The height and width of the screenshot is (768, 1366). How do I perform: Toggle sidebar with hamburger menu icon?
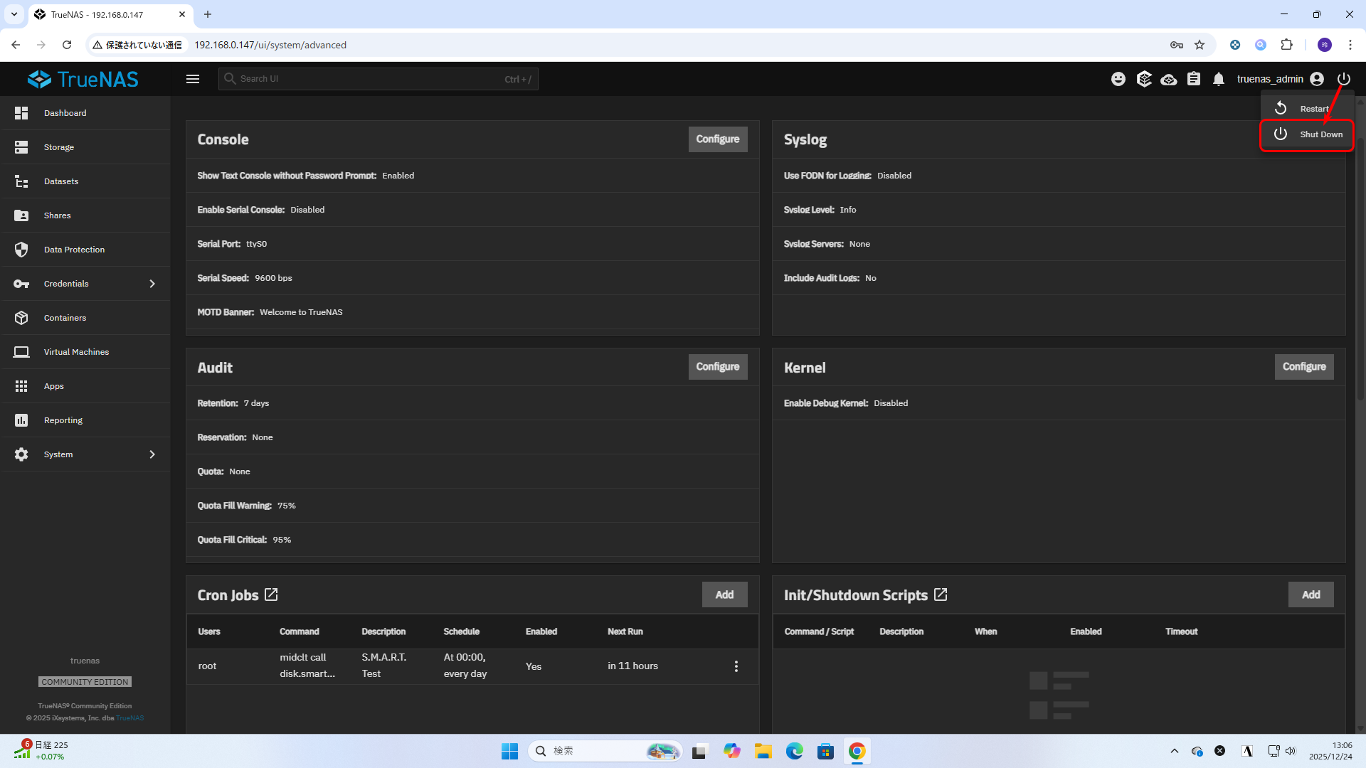(193, 79)
